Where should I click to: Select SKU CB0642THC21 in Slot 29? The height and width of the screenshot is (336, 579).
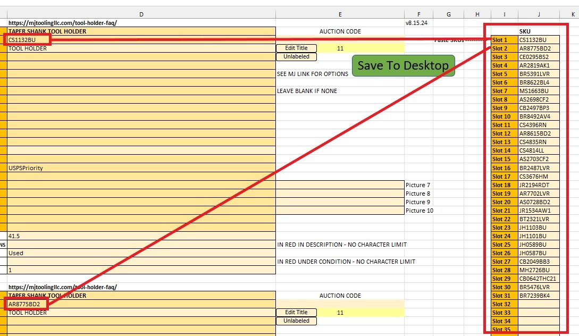pos(539,279)
